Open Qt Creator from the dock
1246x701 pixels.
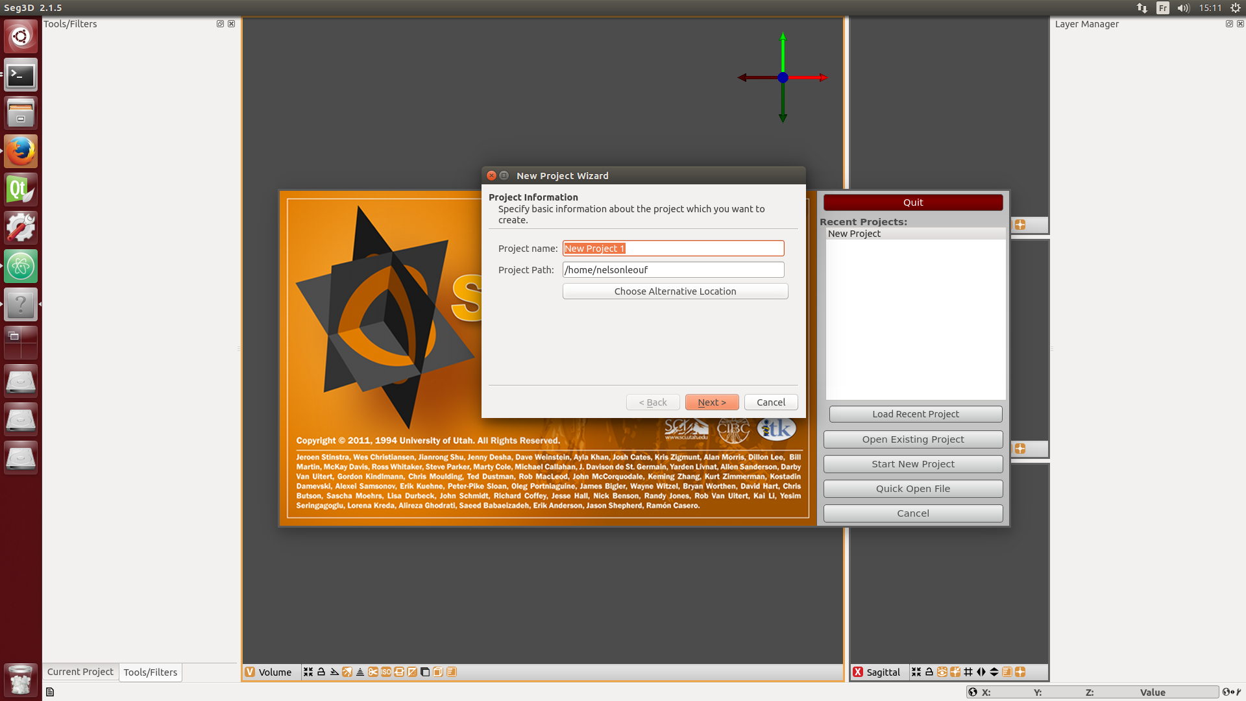21,190
